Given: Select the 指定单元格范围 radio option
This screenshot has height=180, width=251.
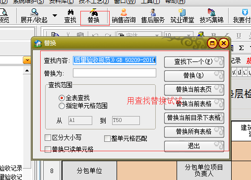Looking at the screenshot, I should (x=62, y=106).
